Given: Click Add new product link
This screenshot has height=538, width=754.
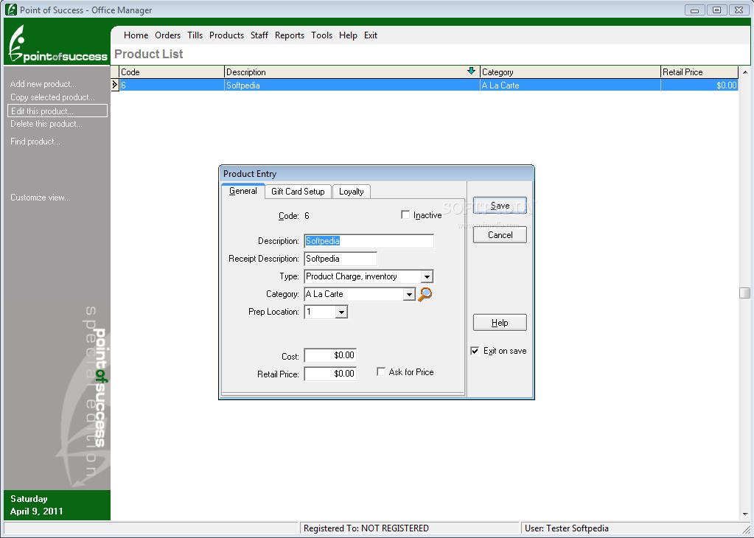Looking at the screenshot, I should [x=43, y=84].
